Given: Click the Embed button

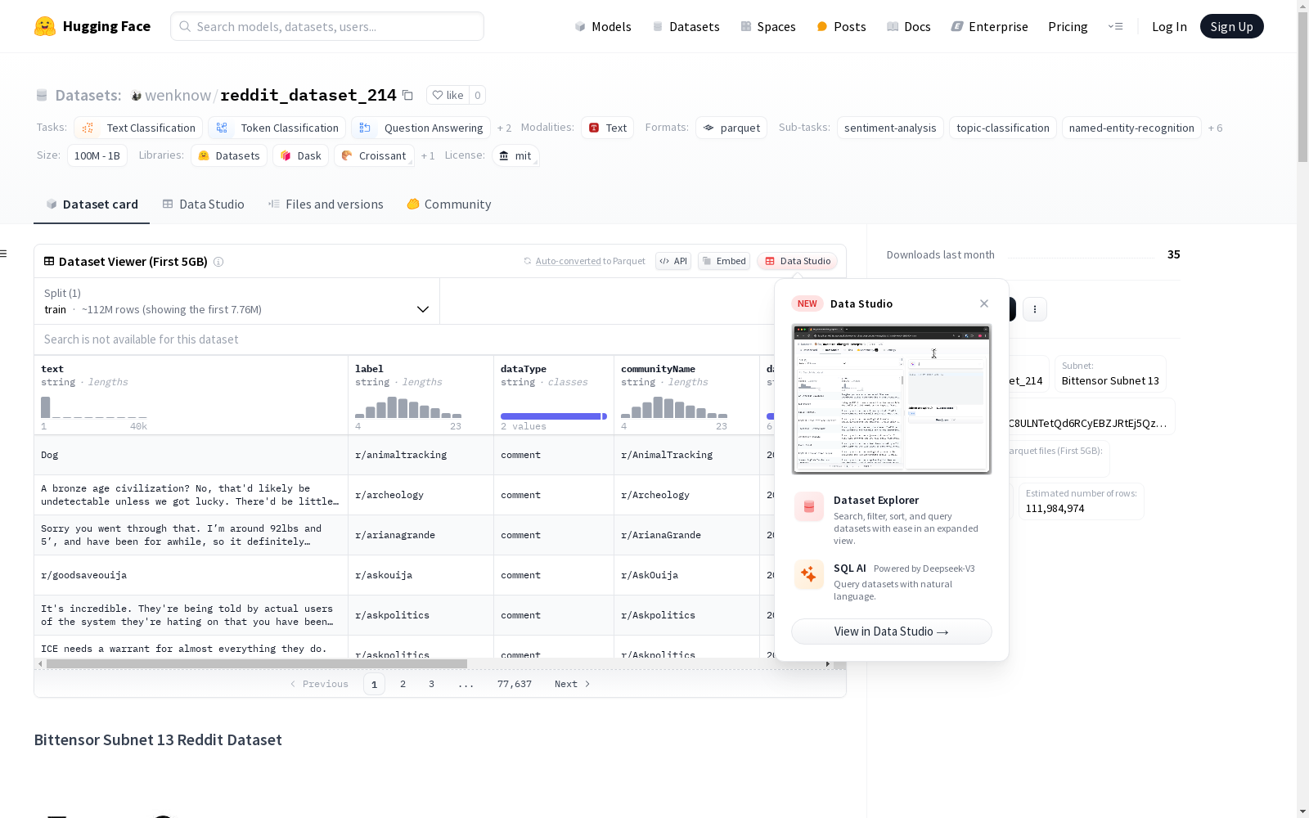Looking at the screenshot, I should pyautogui.click(x=724, y=261).
